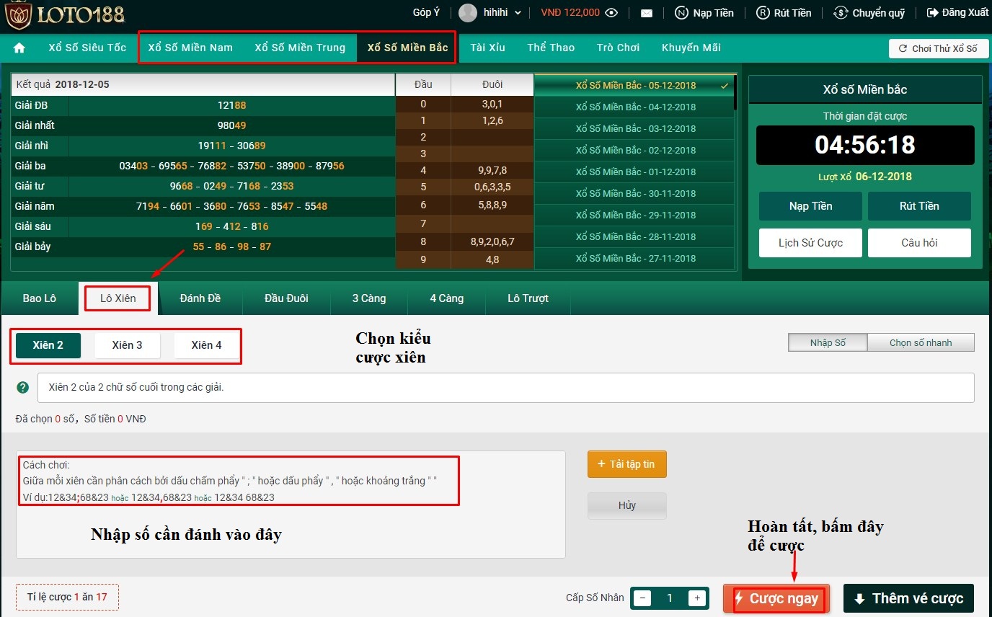Screen dimensions: 992x617
Task: Switch to Đánh Đề tab
Action: coord(200,298)
